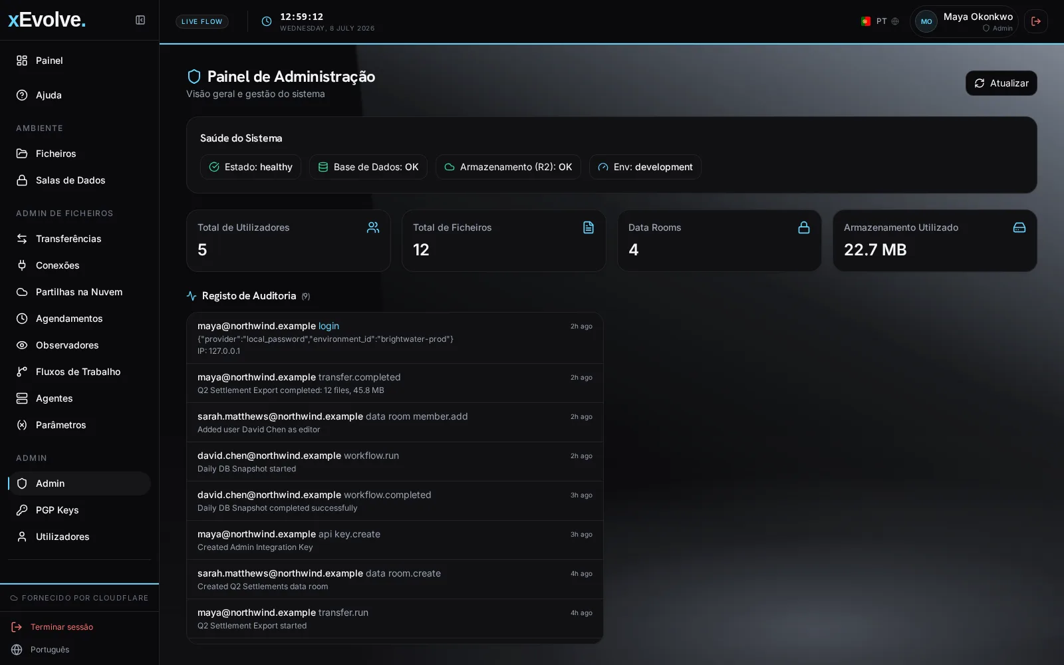Click the Agendamentos clock icon
Screen dimensions: 1064x665
pos(22,319)
